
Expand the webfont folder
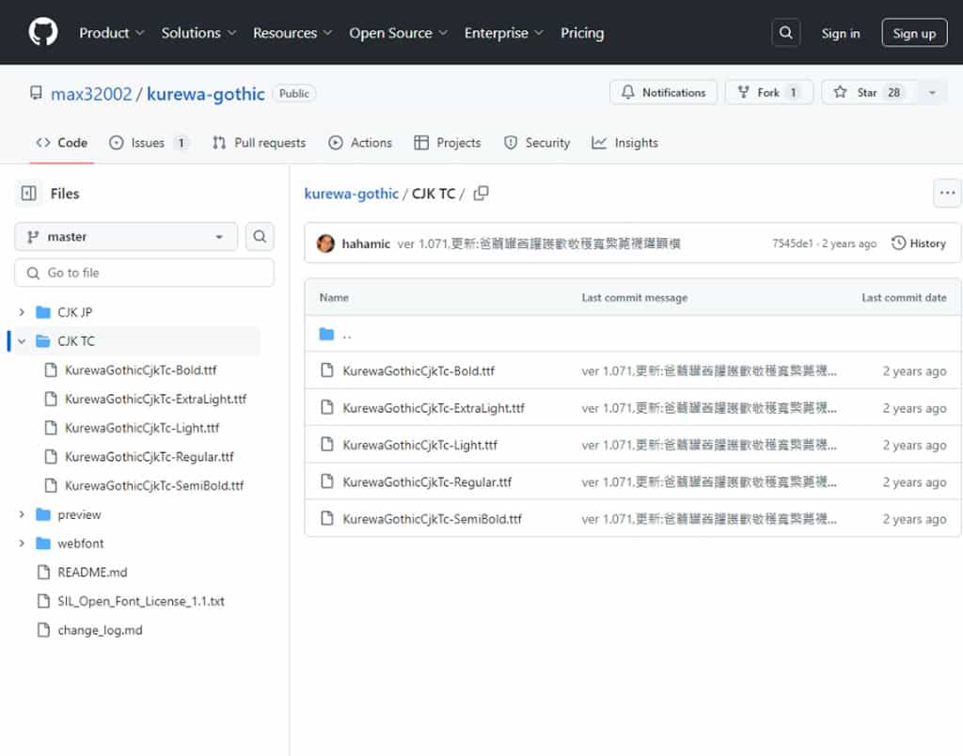coord(22,543)
